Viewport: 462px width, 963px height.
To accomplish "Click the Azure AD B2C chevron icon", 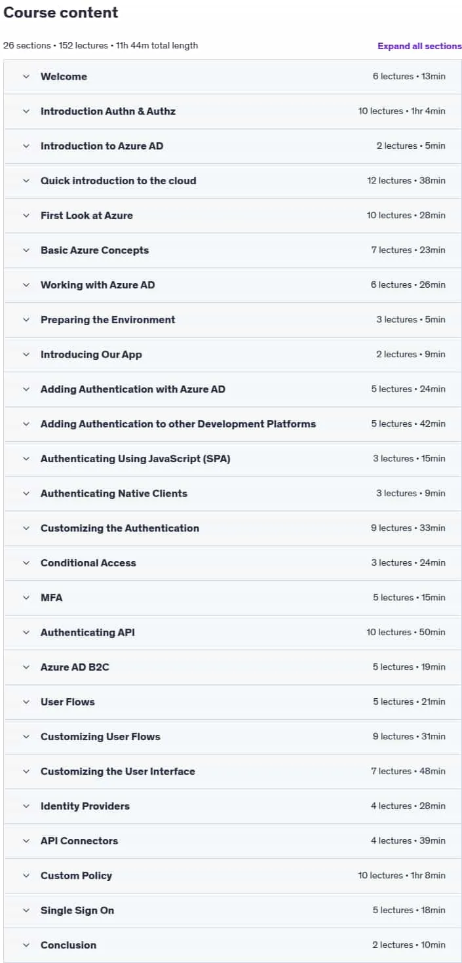I will click(26, 667).
